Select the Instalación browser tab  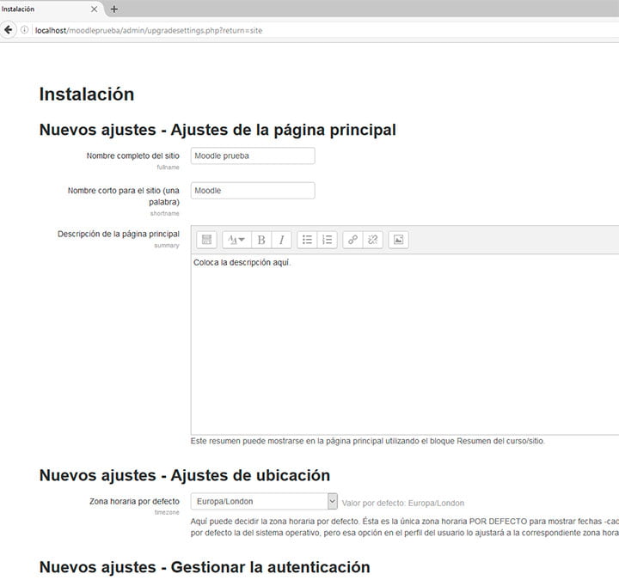click(43, 9)
